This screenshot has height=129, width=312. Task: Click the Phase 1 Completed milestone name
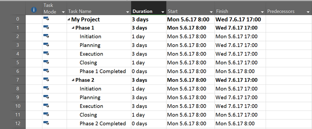point(103,71)
